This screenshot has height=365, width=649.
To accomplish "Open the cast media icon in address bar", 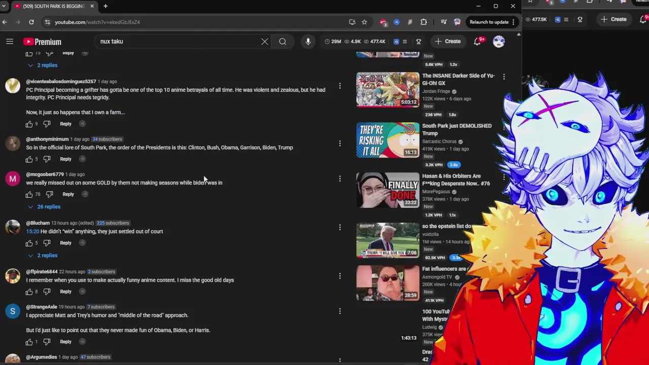I will coord(352,22).
